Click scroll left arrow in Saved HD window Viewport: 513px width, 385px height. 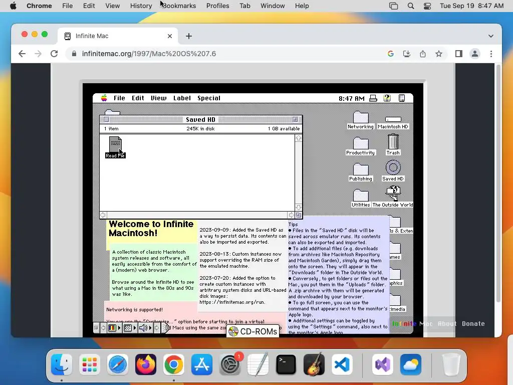(x=103, y=215)
